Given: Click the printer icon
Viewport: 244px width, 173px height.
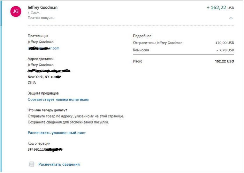Looking at the screenshot, I should tap(32, 164).
